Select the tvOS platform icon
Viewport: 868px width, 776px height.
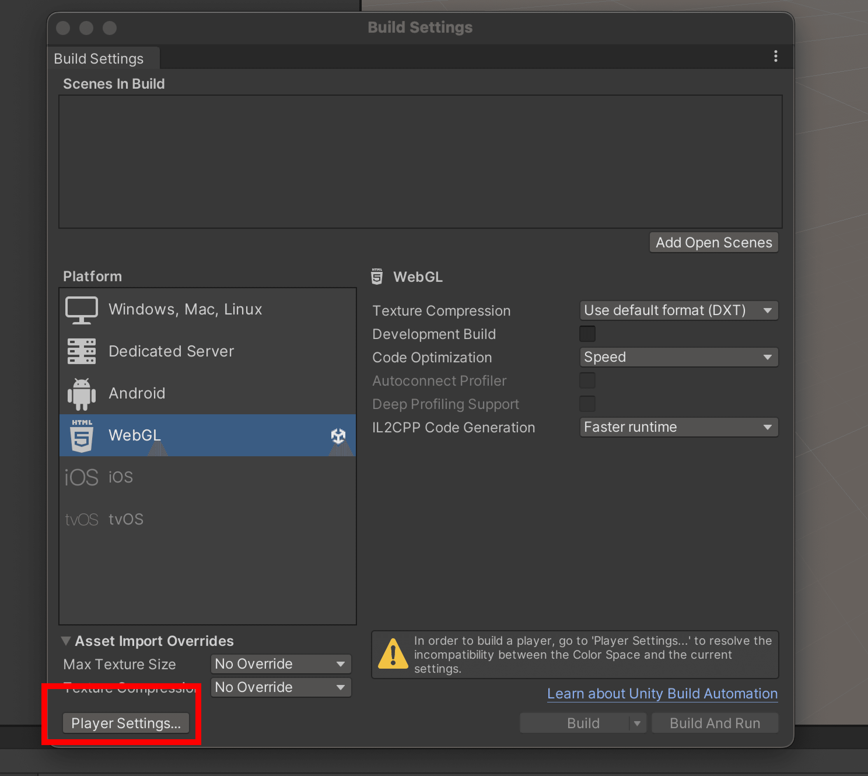point(81,519)
